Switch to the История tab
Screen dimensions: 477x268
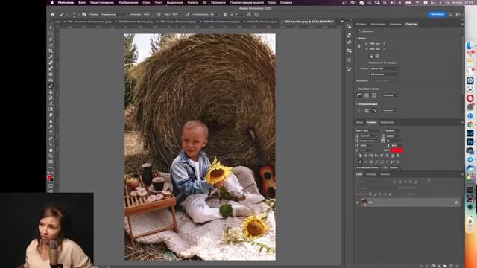[x=361, y=24]
